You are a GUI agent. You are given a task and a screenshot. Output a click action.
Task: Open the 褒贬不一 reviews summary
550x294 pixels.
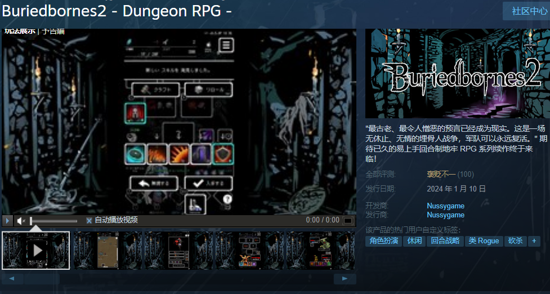[441, 175]
